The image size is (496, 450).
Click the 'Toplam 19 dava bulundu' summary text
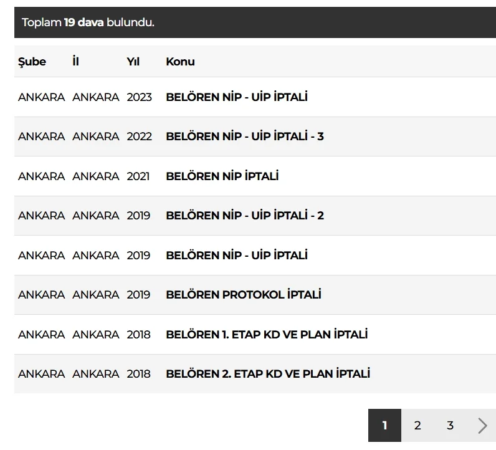[88, 22]
